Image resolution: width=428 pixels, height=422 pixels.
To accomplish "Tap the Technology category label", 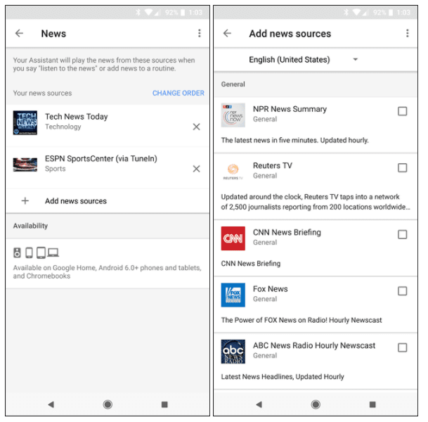I will (63, 127).
